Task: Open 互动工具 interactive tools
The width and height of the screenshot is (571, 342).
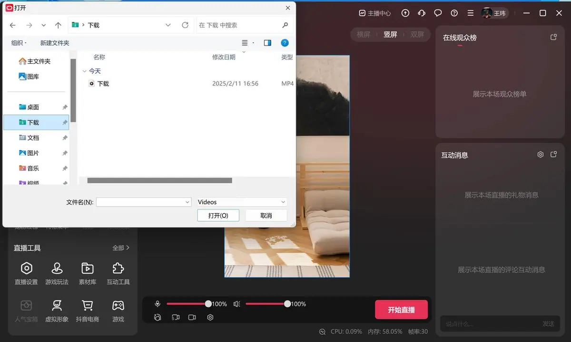Action: pos(118,274)
